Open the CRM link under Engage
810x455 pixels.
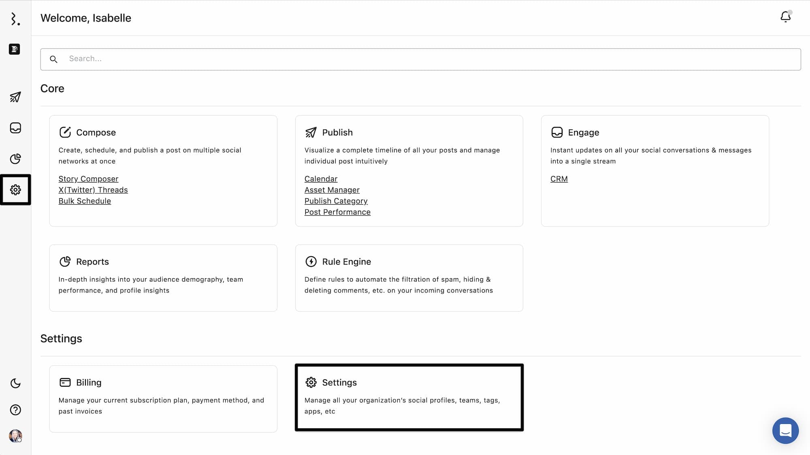559,179
